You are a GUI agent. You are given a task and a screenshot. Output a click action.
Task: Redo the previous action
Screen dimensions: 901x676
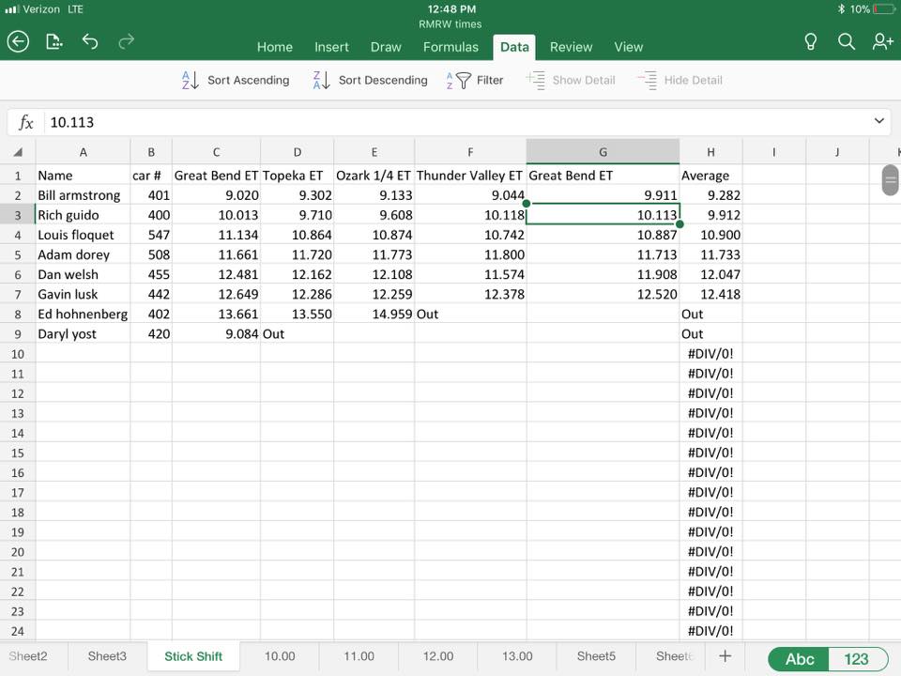[x=126, y=41]
